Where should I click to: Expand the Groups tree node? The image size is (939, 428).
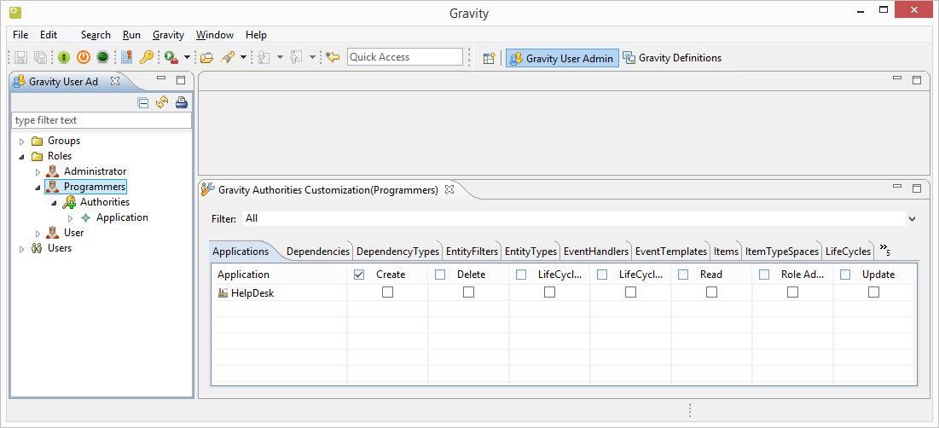point(22,142)
